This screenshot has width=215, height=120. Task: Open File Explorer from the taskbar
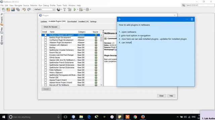pyautogui.click(x=81, y=117)
